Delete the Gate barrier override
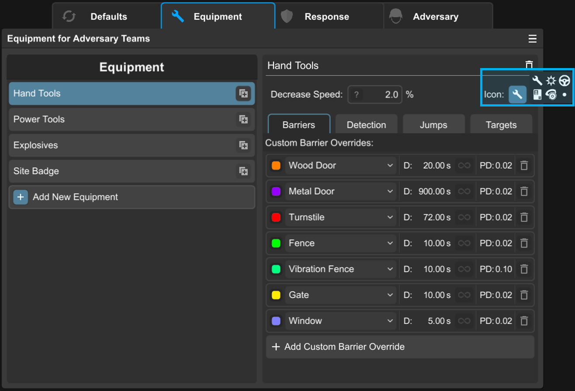 click(524, 295)
